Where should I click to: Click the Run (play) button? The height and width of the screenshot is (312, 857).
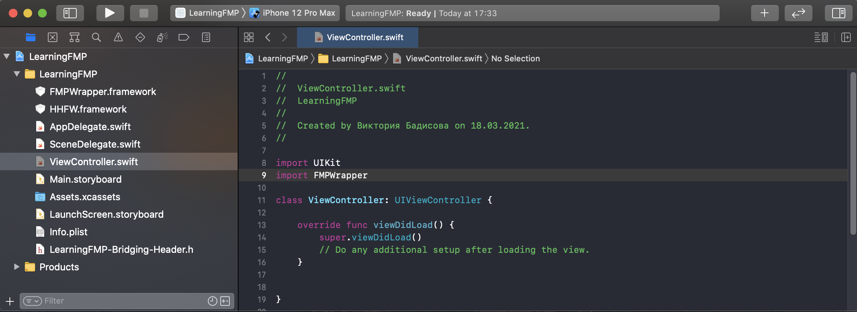point(110,13)
